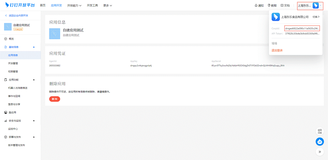Click the tutorial lightbulb icon
Image resolution: width=328 pixels, height=160 pixels.
tap(269, 5)
